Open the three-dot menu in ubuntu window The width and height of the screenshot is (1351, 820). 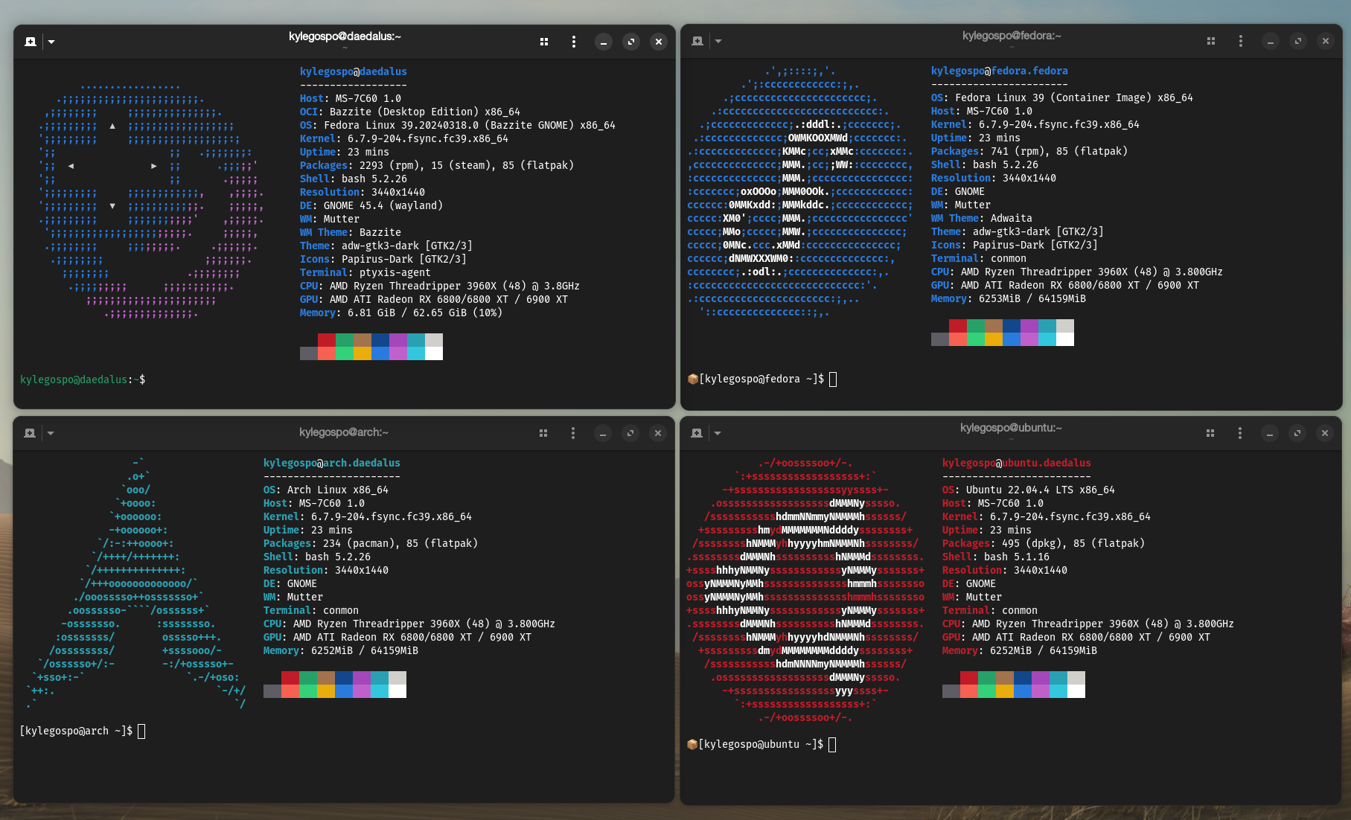pos(1240,433)
